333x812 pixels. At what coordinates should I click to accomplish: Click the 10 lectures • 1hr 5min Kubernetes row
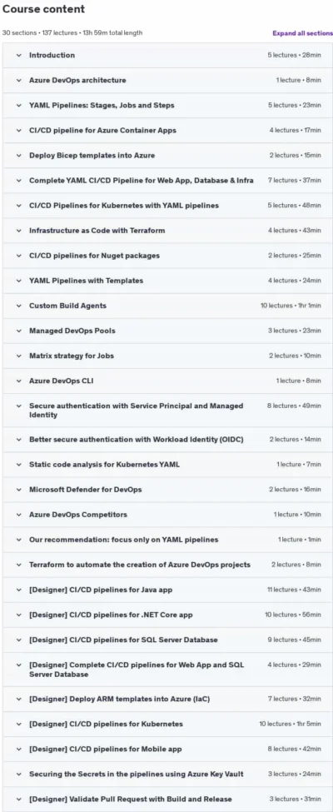166,724
